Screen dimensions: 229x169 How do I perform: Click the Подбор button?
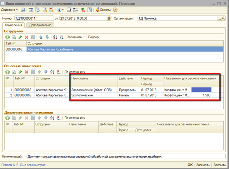pyautogui.click(x=93, y=37)
